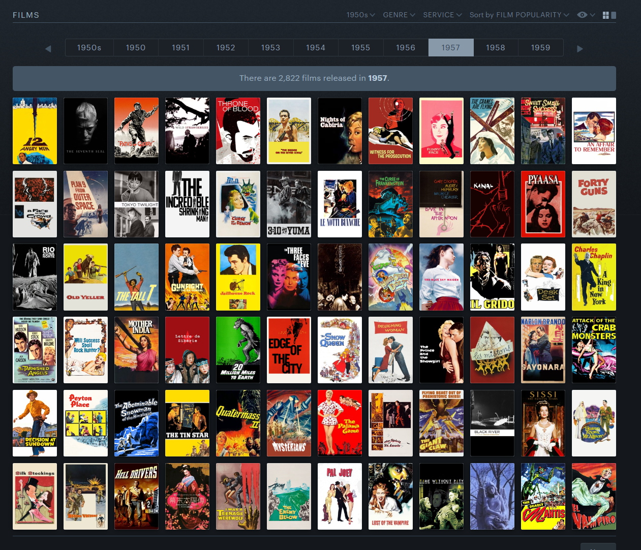The image size is (641, 550).
Task: Open the eye visibility filter menu
Action: (x=586, y=15)
